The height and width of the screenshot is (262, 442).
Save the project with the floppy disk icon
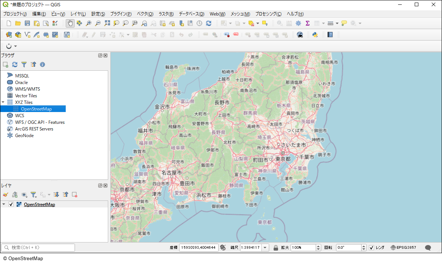(27, 23)
